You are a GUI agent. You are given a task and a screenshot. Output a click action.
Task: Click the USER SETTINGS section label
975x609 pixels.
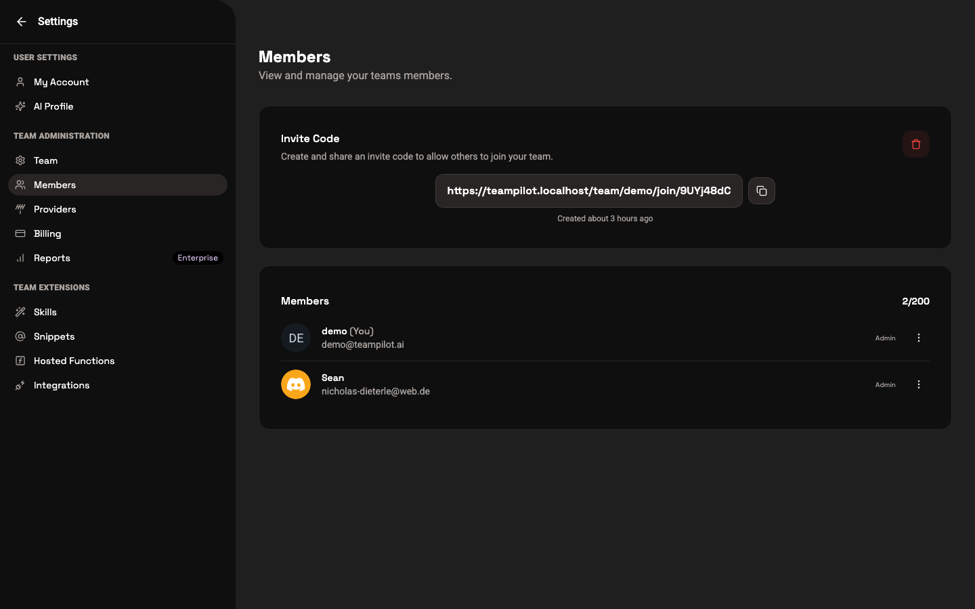45,58
